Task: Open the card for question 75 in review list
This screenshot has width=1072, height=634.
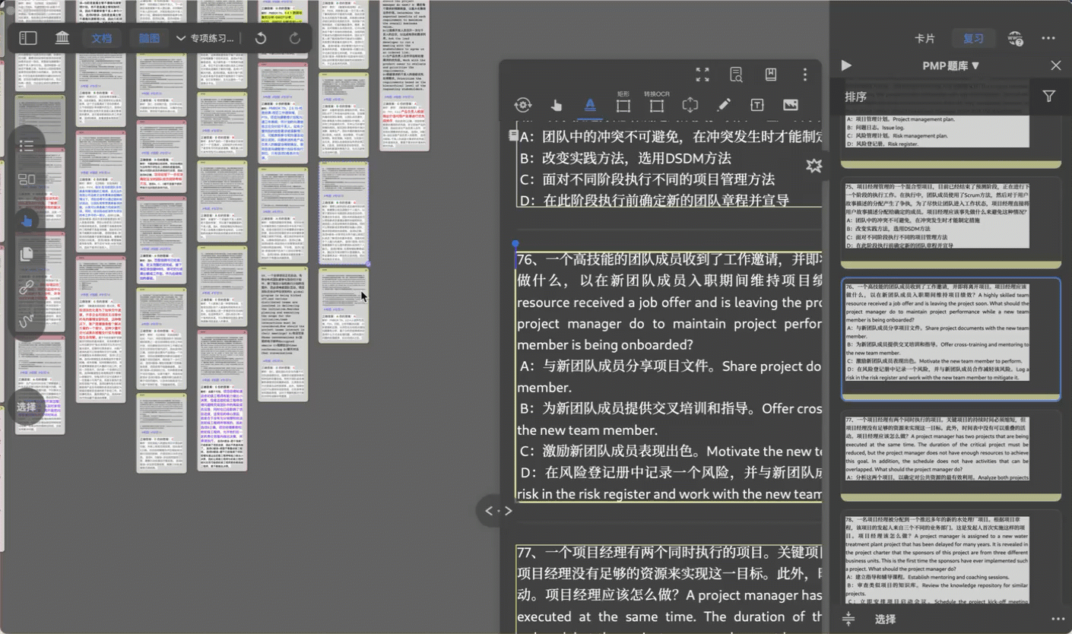Action: [951, 223]
